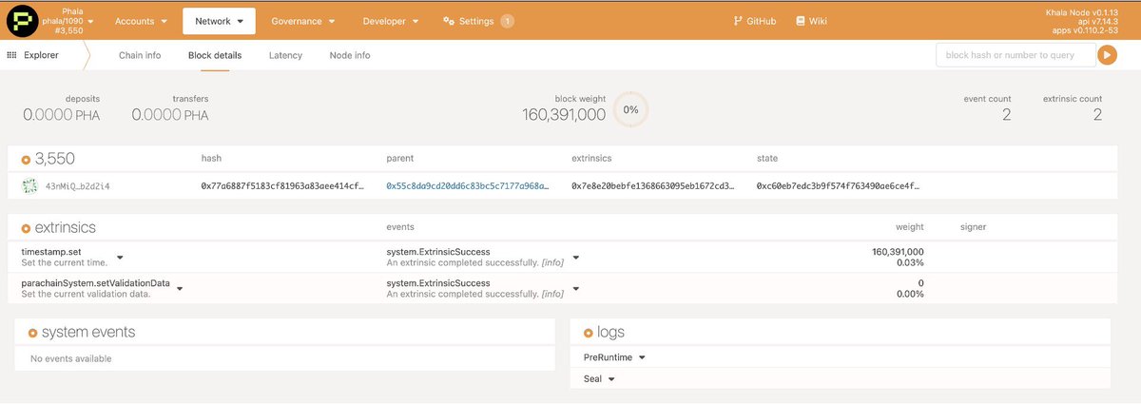Click the event count value
Screen dimensions: 1141x404
point(1006,115)
